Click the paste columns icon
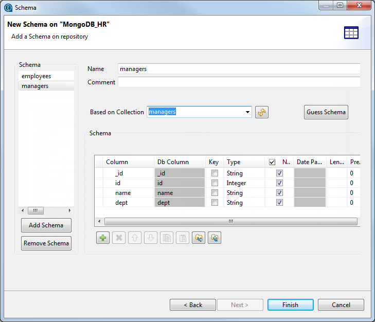 pos(183,238)
